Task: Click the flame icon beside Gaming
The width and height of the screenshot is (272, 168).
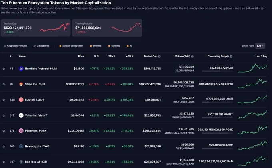Action: [x=109, y=46]
